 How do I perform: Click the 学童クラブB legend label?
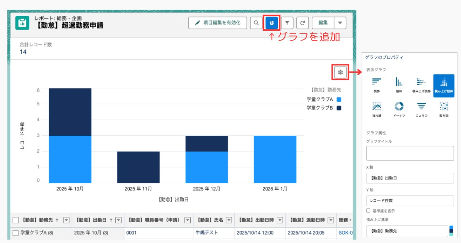[320, 108]
